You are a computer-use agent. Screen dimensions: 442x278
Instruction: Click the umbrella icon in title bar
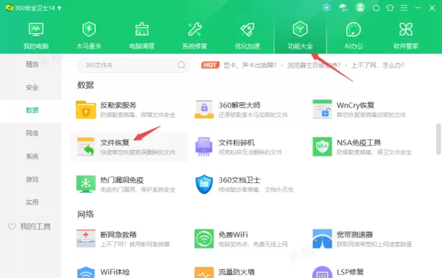click(x=343, y=7)
